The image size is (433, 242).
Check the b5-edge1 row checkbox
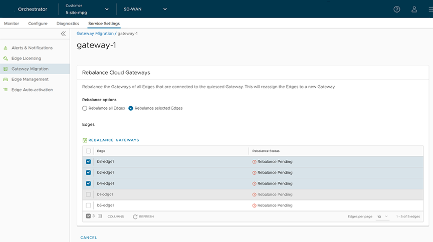(x=89, y=205)
